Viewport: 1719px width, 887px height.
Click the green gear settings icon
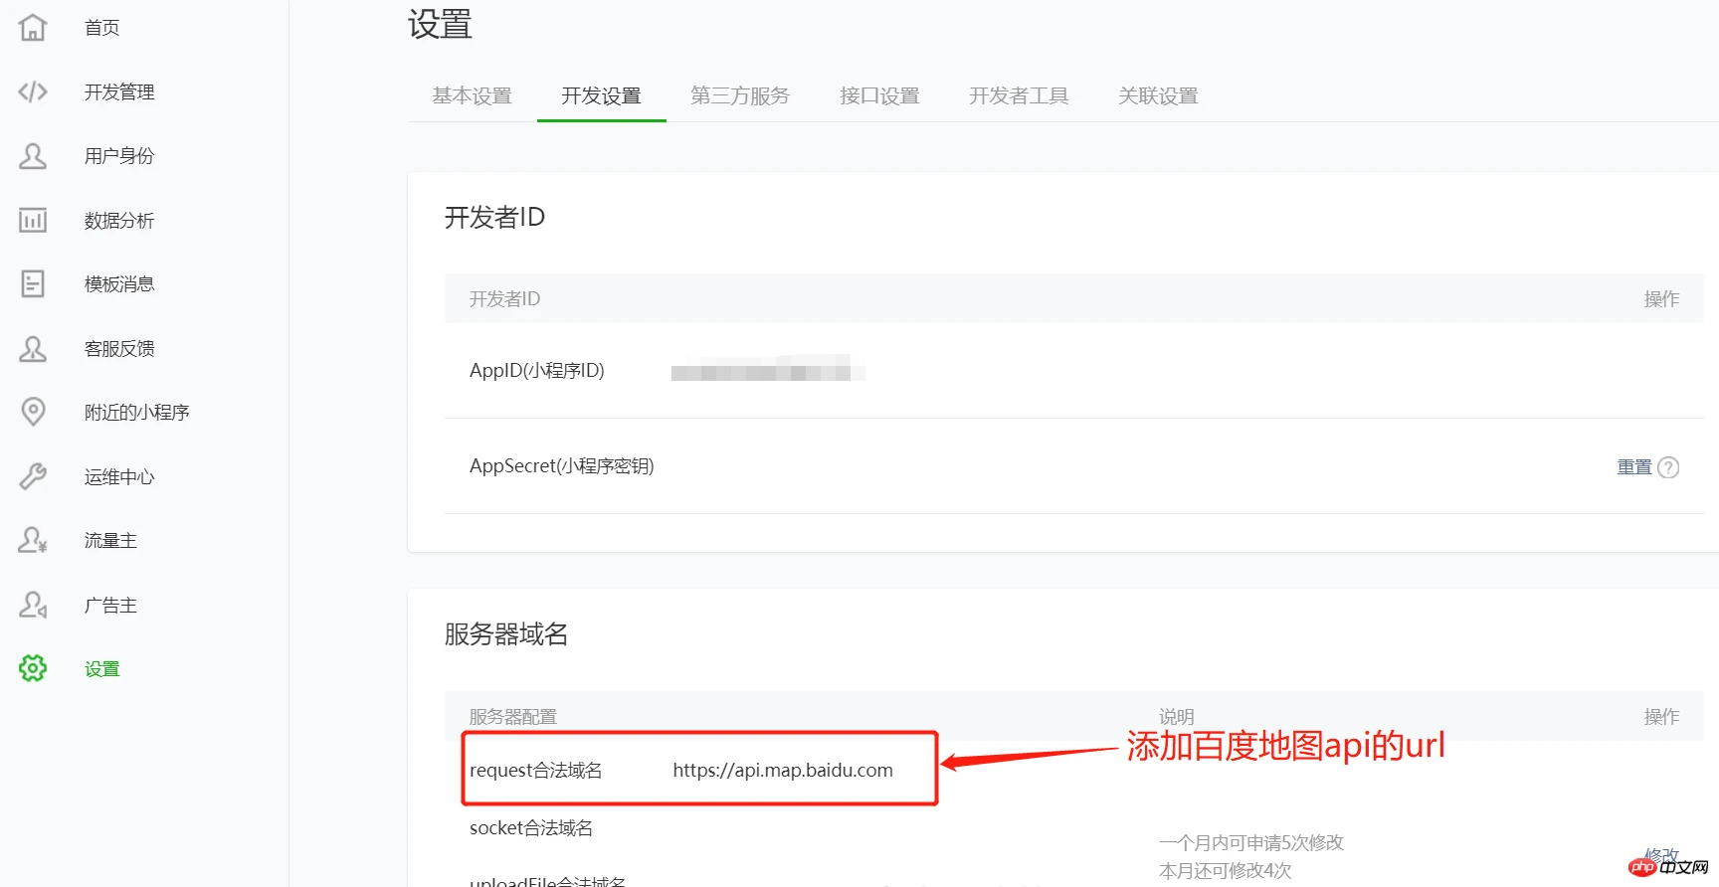[x=33, y=668]
